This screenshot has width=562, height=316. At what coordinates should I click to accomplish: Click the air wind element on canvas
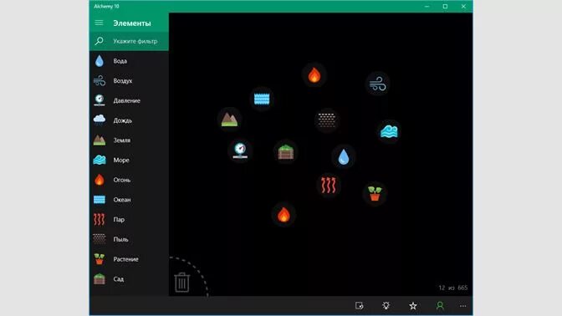(378, 84)
